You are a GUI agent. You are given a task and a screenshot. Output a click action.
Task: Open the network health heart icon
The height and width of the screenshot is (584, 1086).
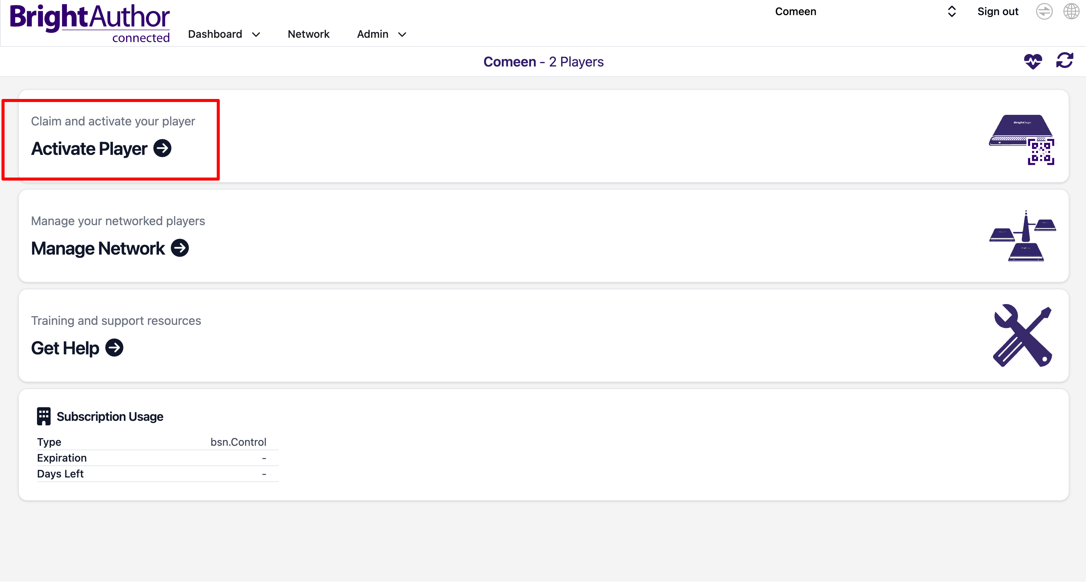click(1032, 62)
